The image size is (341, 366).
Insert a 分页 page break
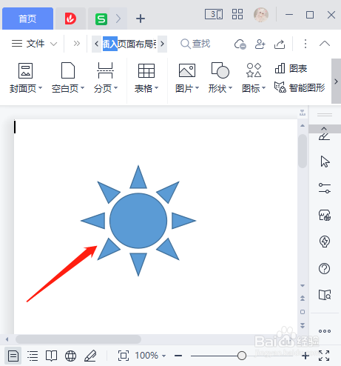coord(105,78)
